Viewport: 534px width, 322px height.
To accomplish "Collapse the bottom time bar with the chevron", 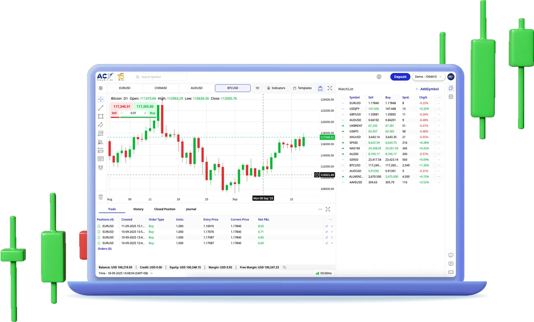I will pos(152,273).
